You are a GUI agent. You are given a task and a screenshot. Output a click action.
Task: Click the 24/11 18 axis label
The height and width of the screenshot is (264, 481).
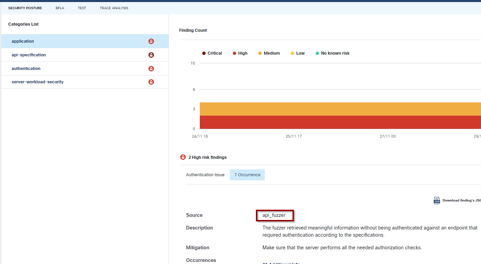[x=200, y=136]
